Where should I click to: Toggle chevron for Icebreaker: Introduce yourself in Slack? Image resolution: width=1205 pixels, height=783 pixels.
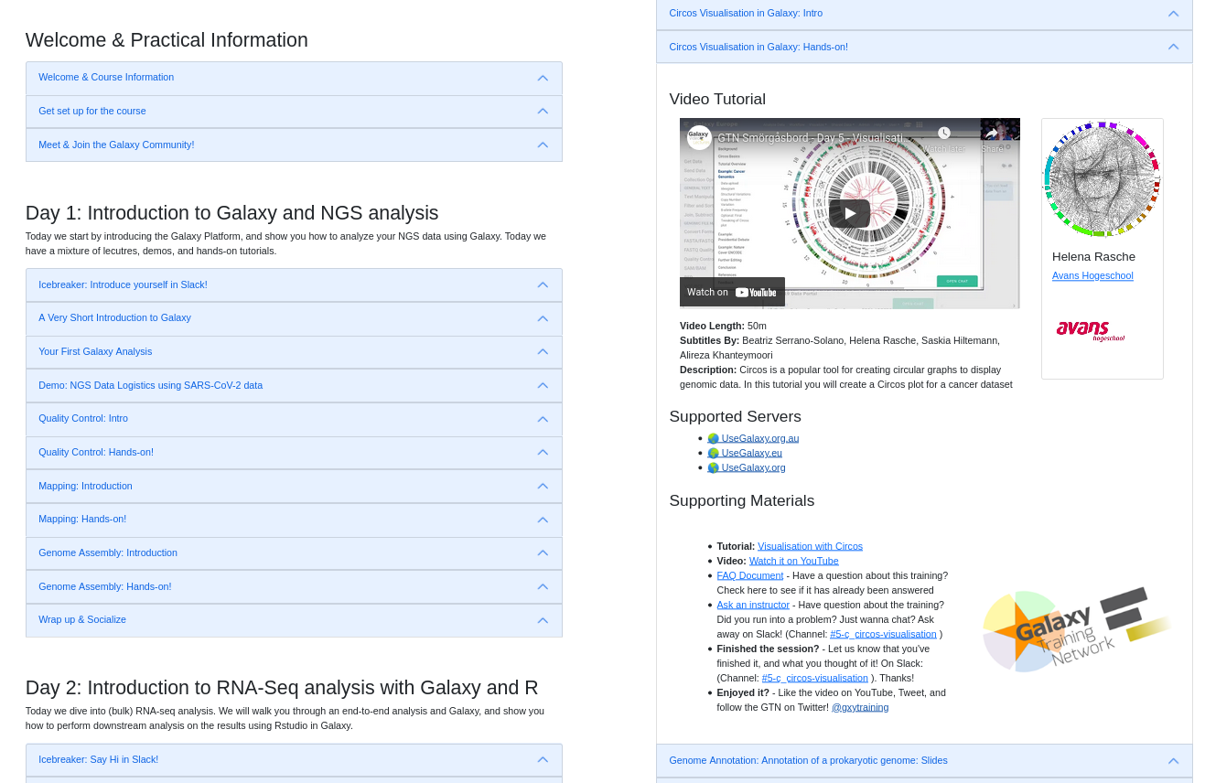(x=543, y=285)
